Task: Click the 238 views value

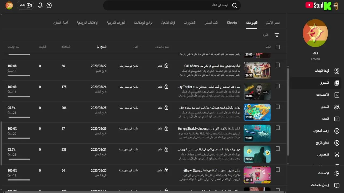Action: (x=64, y=150)
